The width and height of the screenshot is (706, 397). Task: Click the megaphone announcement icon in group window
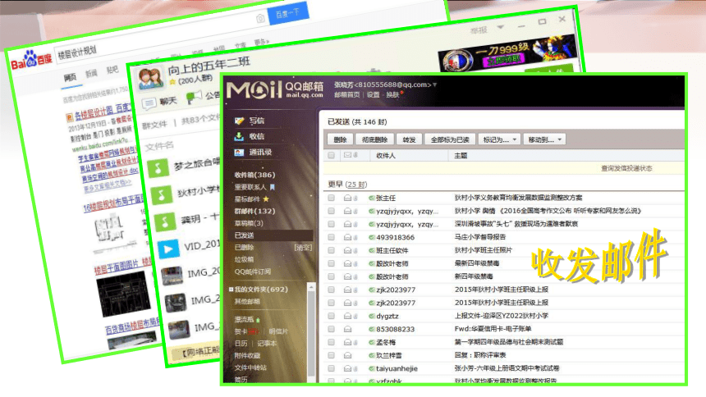194,98
